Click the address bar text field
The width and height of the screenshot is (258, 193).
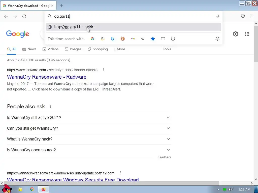click(x=133, y=16)
